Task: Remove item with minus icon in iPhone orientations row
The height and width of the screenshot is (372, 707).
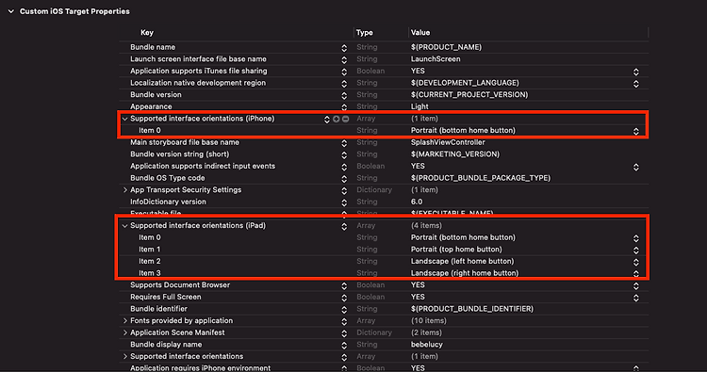Action: pos(345,119)
